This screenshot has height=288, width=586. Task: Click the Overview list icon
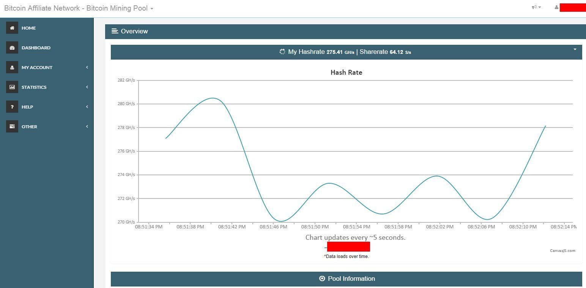pyautogui.click(x=115, y=31)
